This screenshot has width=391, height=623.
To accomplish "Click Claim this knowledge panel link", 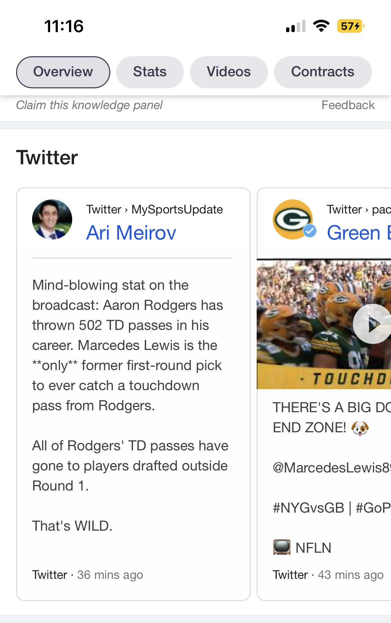I will [89, 105].
